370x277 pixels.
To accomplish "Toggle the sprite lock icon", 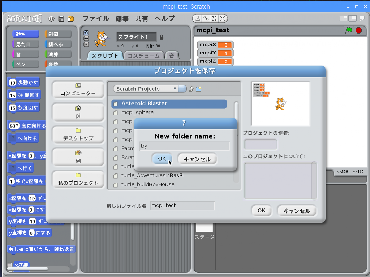I will coord(162,37).
